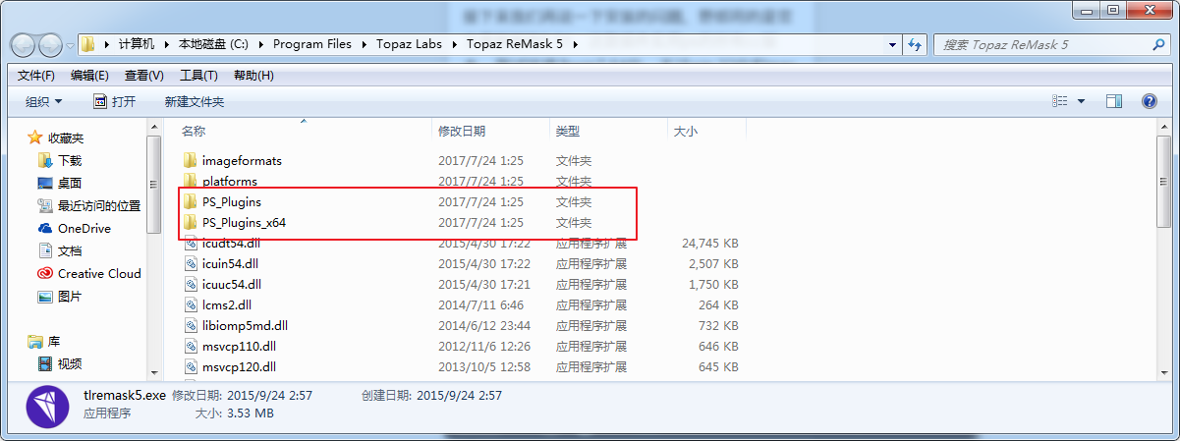Open the 文件(F) menu

click(36, 76)
